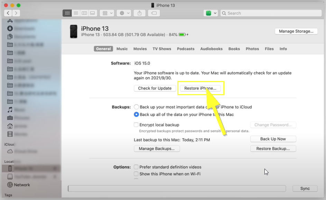The width and height of the screenshot is (326, 200).
Task: Go forward with the right chevron button
Action: [x=16, y=13]
